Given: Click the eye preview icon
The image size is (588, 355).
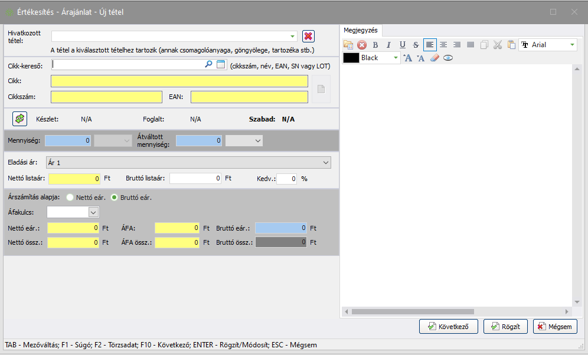Looking at the screenshot, I should (x=448, y=58).
